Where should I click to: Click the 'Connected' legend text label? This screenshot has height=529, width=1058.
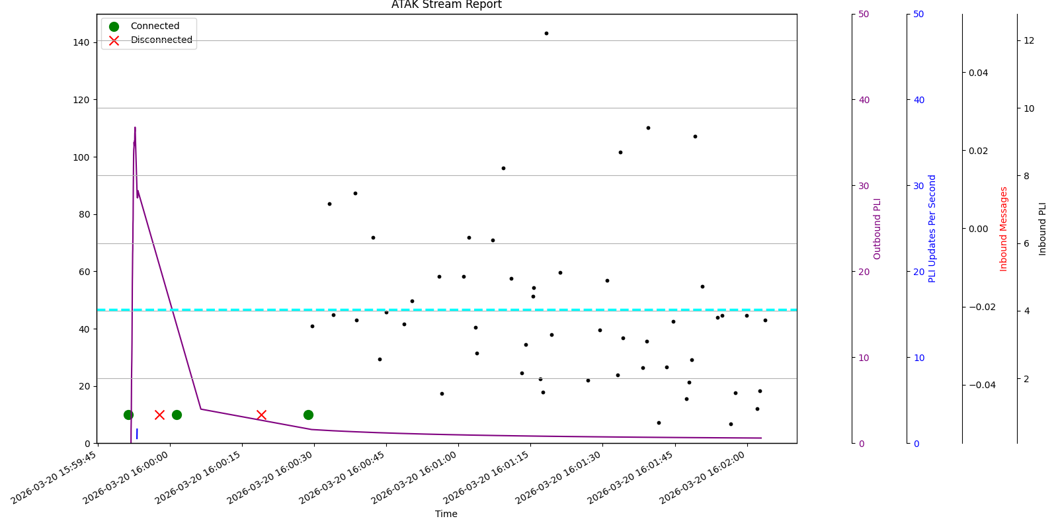click(x=155, y=26)
